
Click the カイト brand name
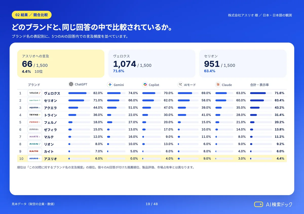49,152
